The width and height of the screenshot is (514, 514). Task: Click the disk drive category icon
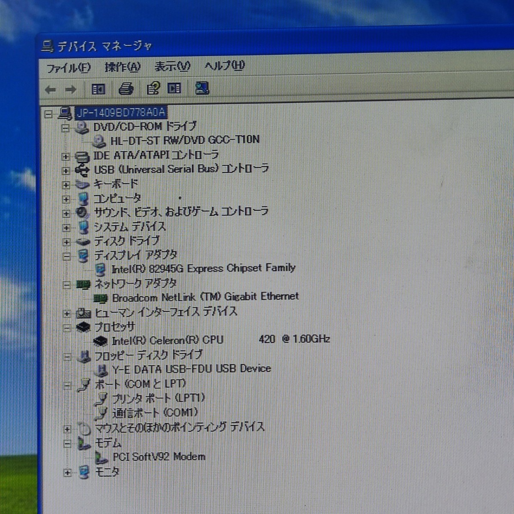click(x=83, y=242)
